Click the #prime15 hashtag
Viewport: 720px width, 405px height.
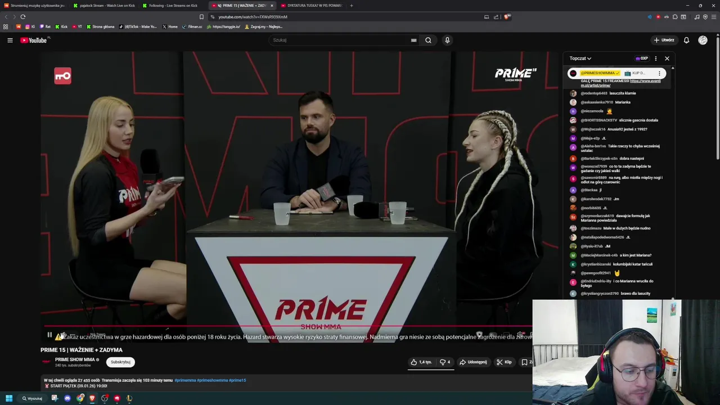[x=237, y=380]
